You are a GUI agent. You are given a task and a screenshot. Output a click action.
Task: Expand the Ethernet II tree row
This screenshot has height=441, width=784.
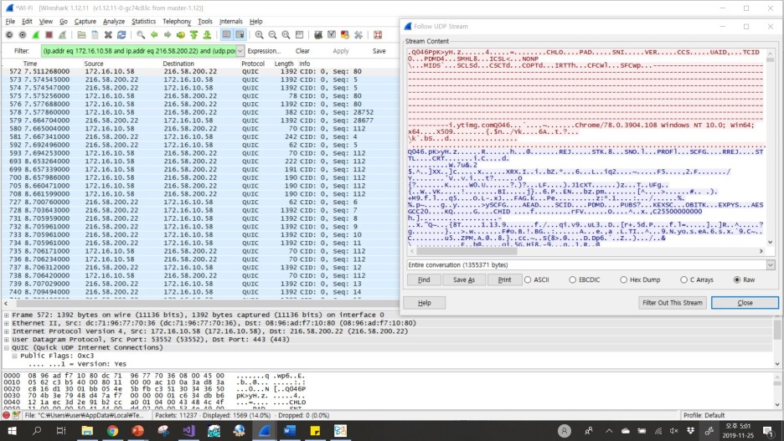(7, 323)
